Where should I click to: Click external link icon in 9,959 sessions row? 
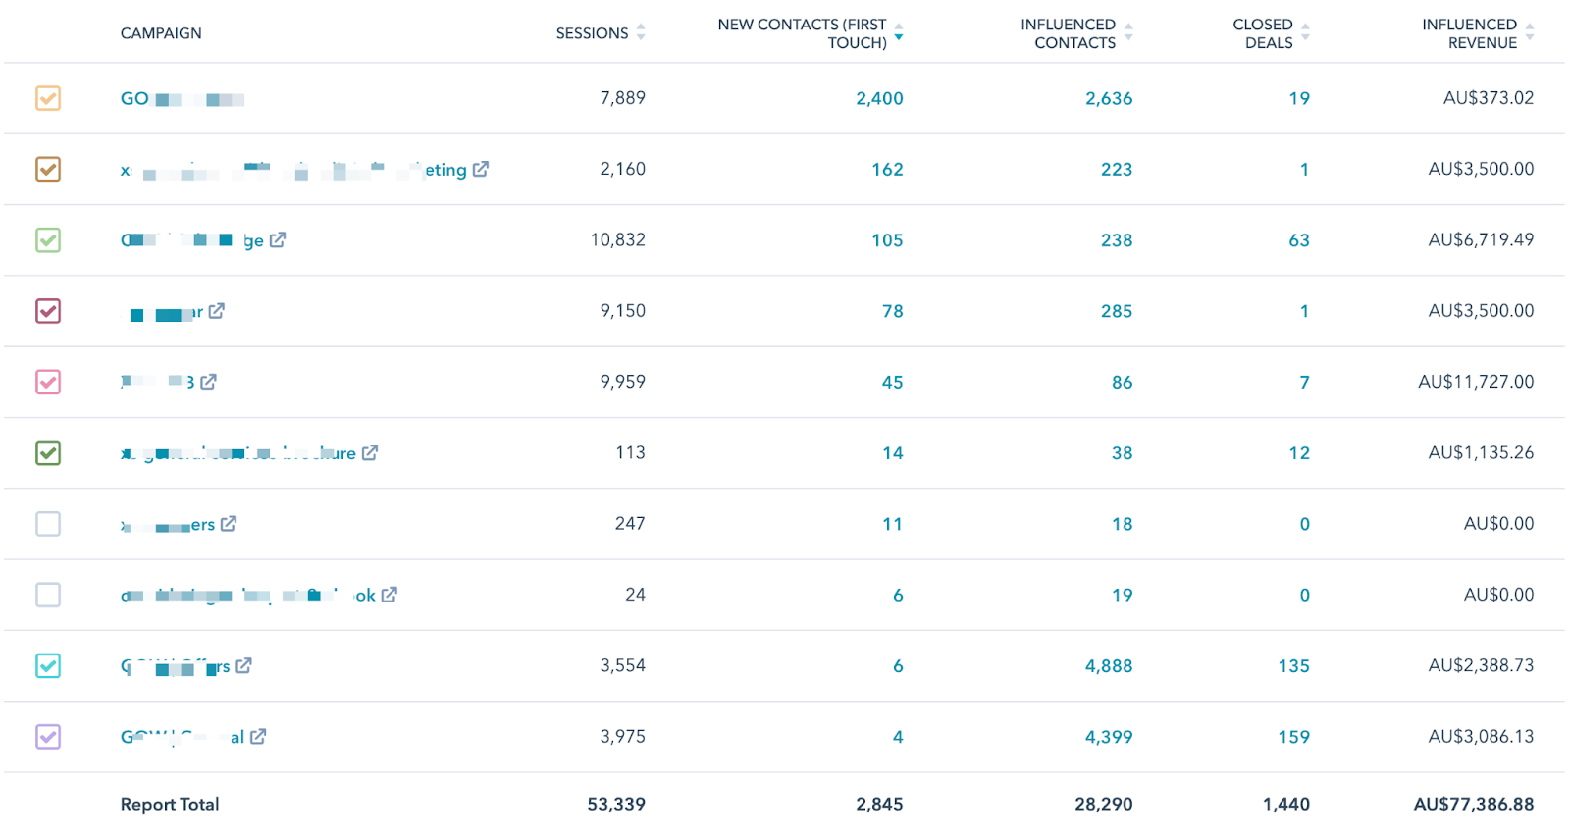coord(208,382)
